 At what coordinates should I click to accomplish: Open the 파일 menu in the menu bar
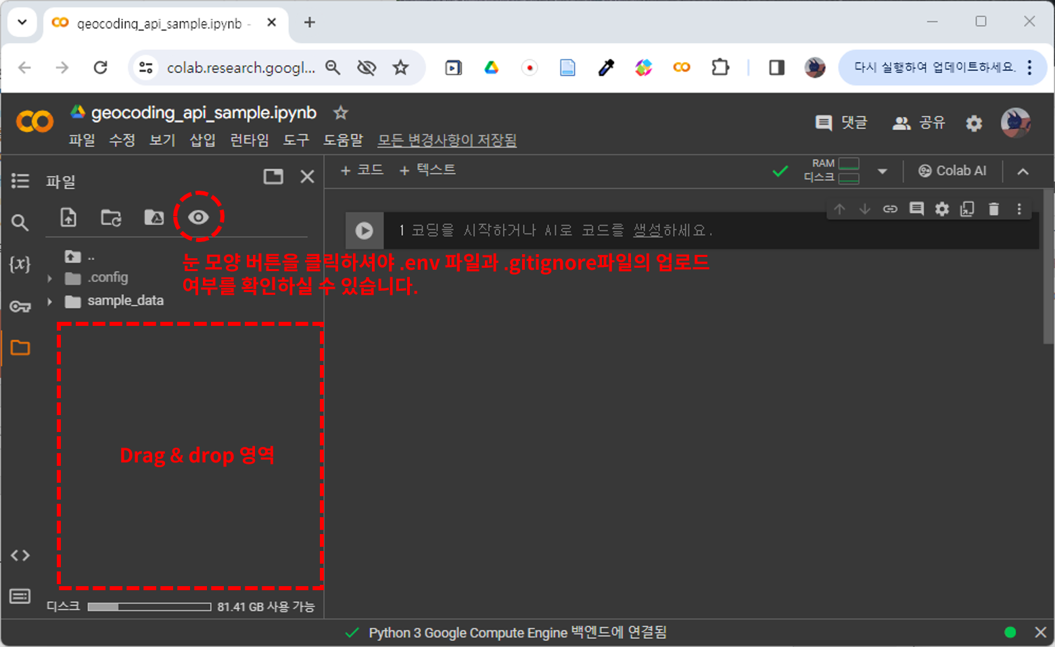tap(82, 140)
